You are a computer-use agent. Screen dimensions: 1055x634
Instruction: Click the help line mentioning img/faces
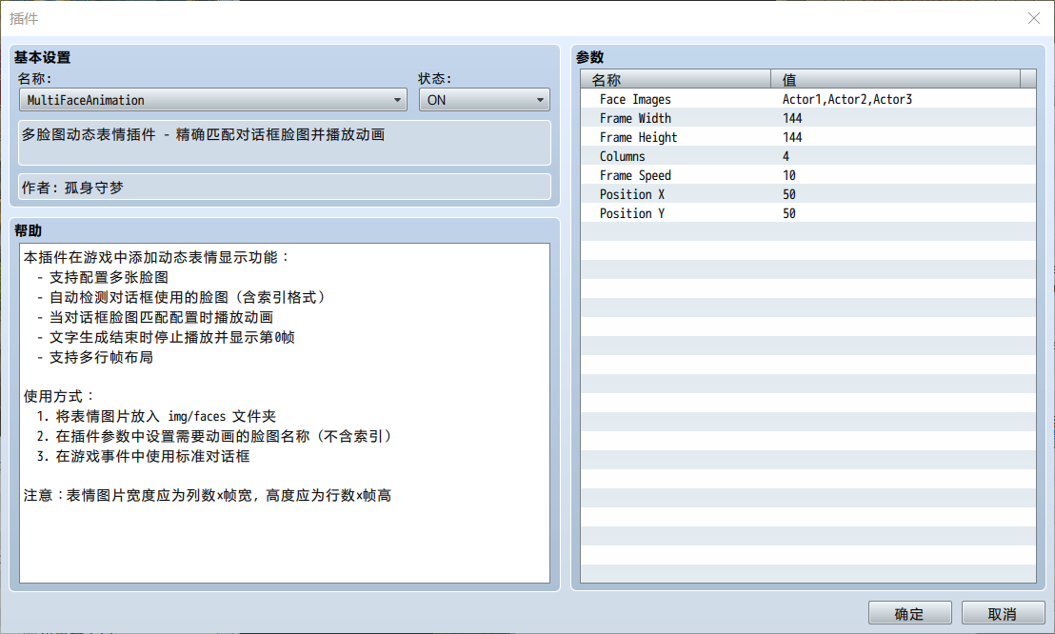(156, 416)
